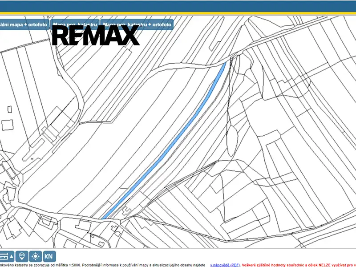Open the ruler measurement tool
This screenshot has width=356, height=267.
coord(6,256)
